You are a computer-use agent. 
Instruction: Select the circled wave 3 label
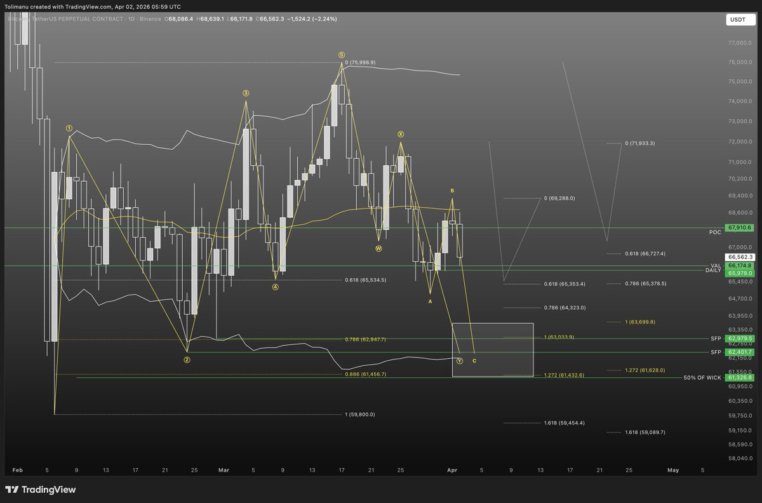coord(246,93)
